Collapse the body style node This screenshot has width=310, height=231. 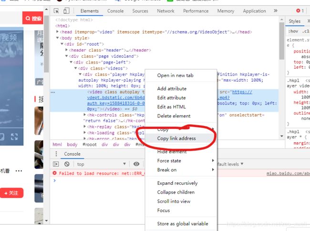pos(57,38)
